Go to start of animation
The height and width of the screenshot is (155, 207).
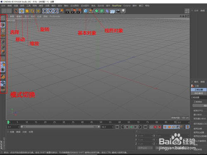point(117,127)
